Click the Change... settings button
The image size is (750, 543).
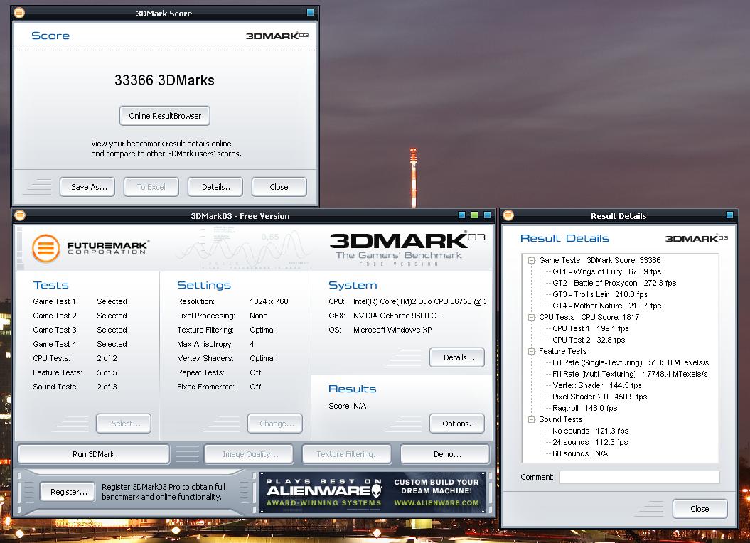(x=275, y=424)
